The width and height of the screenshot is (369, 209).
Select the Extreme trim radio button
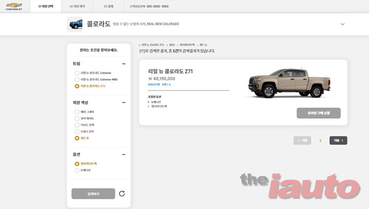coord(77,73)
